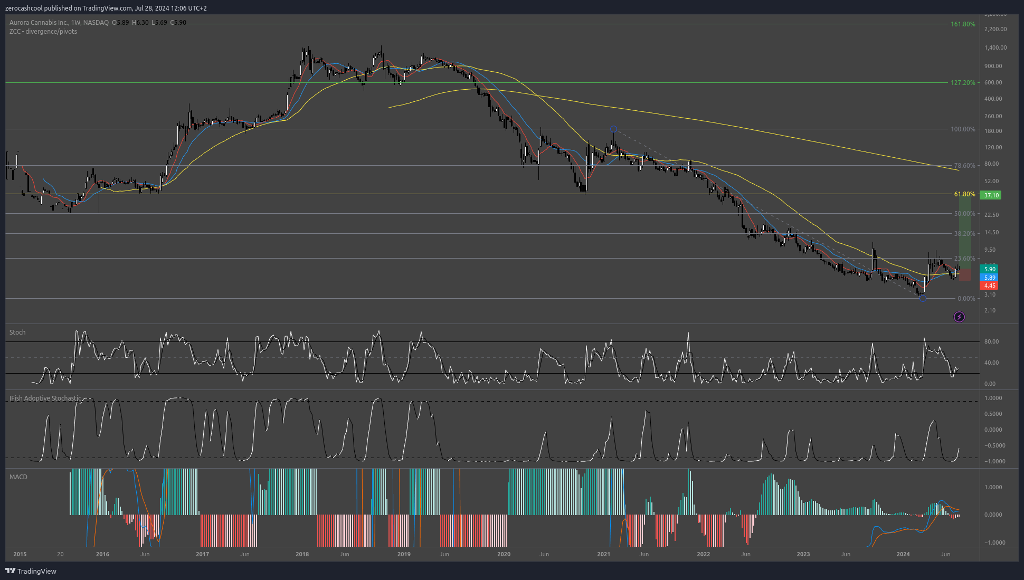The width and height of the screenshot is (1024, 580).
Task: Click 2021 on the time axis
Action: click(x=604, y=554)
